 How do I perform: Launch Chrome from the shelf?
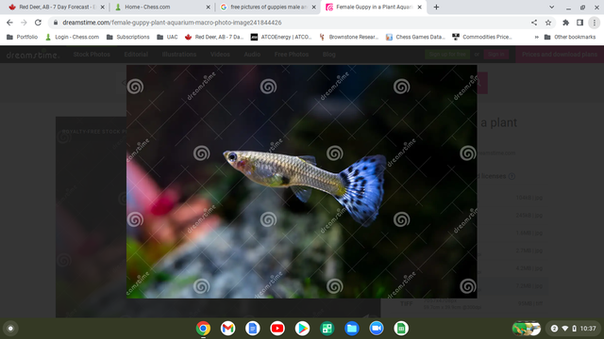(x=203, y=329)
